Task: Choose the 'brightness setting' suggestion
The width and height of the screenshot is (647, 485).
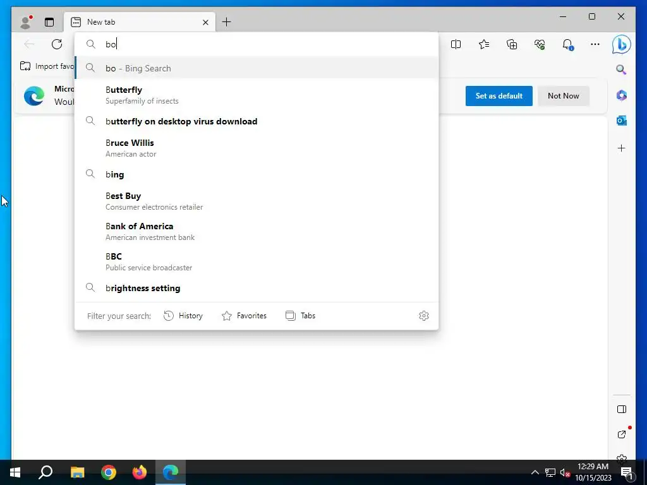Action: click(x=257, y=288)
